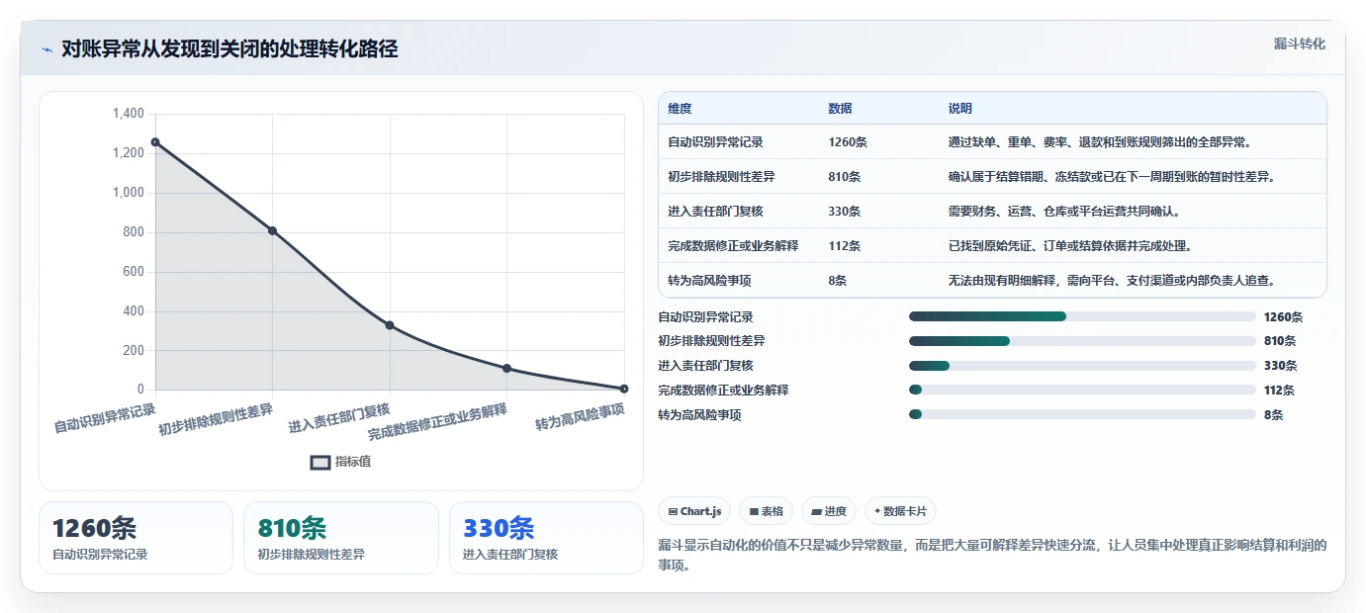Viewport: 1366px width, 613px height.
Task: Click chart point for 初步排除规则性差异
Action: point(272,230)
